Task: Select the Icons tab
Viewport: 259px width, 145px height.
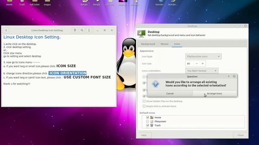Action: (177, 44)
